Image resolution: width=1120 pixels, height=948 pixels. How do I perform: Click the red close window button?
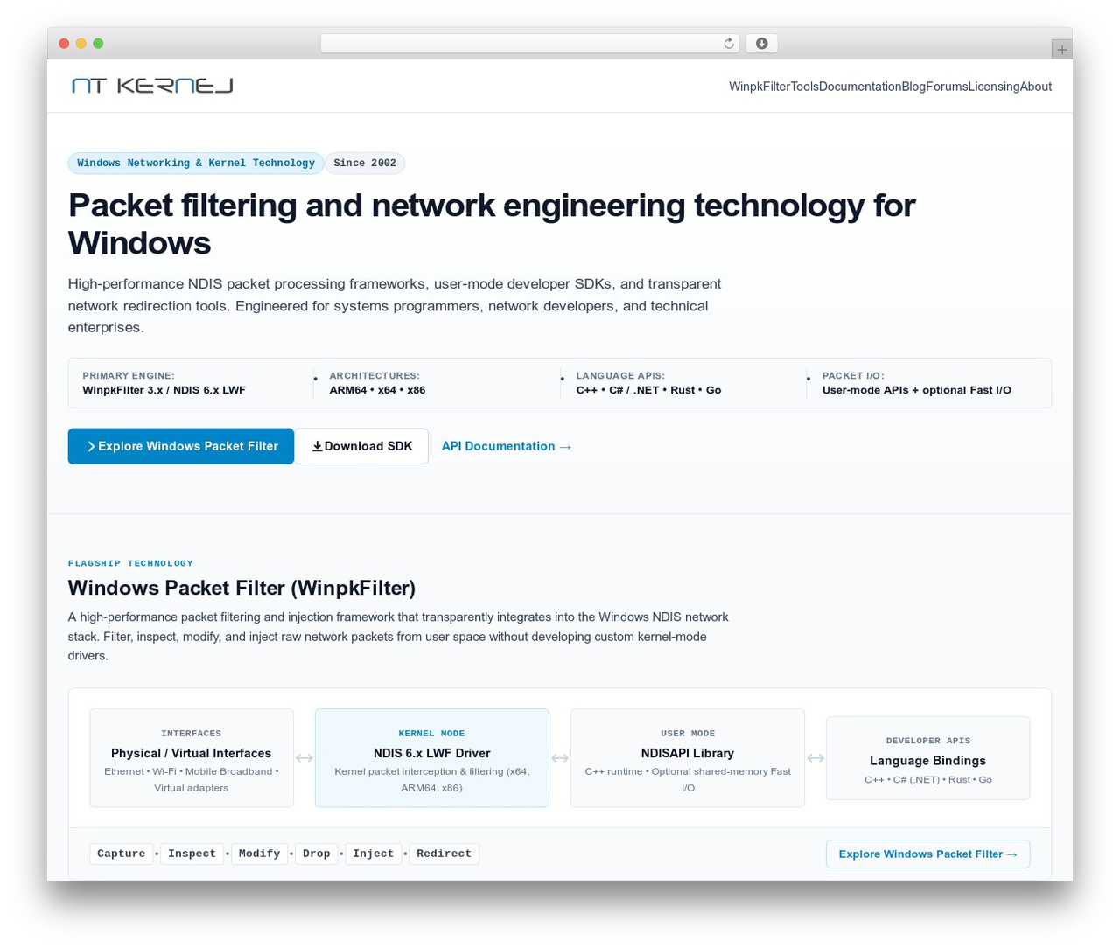(x=64, y=44)
